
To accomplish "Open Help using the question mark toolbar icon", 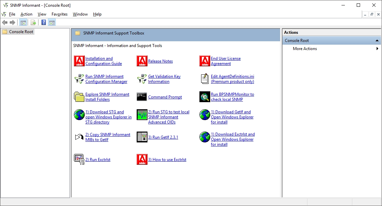I will tap(44, 22).
